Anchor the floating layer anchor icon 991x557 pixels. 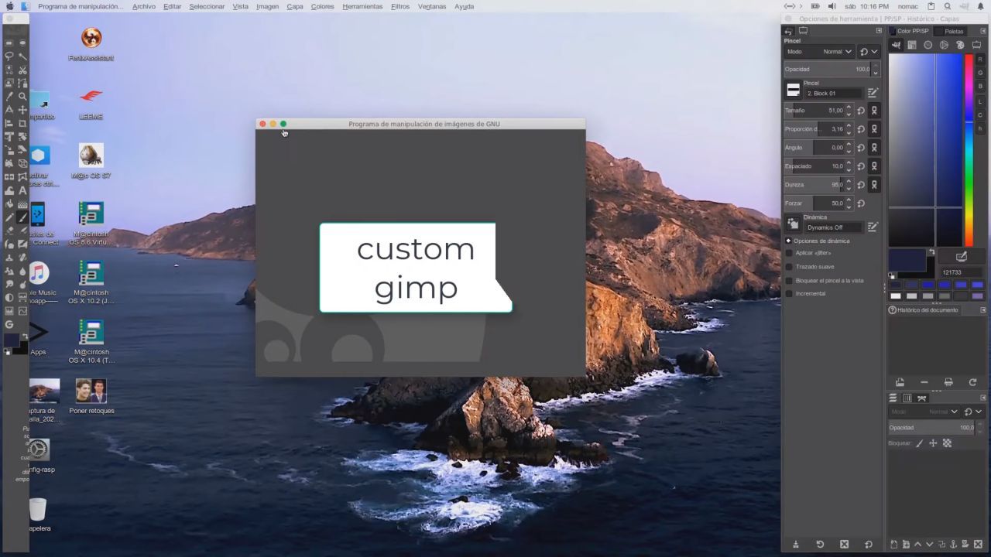tap(953, 544)
